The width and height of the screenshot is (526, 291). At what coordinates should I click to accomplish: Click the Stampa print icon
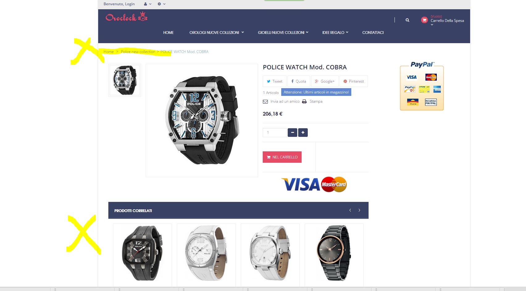[x=304, y=101]
